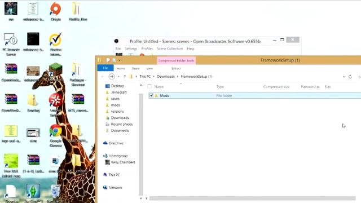Click the OBS logo in its title bar
Screen dimensions: 361x203
tap(117, 41)
